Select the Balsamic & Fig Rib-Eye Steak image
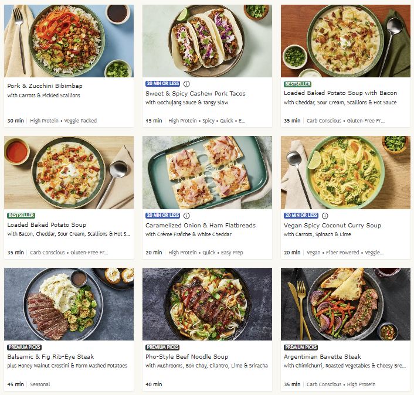 coord(69,304)
